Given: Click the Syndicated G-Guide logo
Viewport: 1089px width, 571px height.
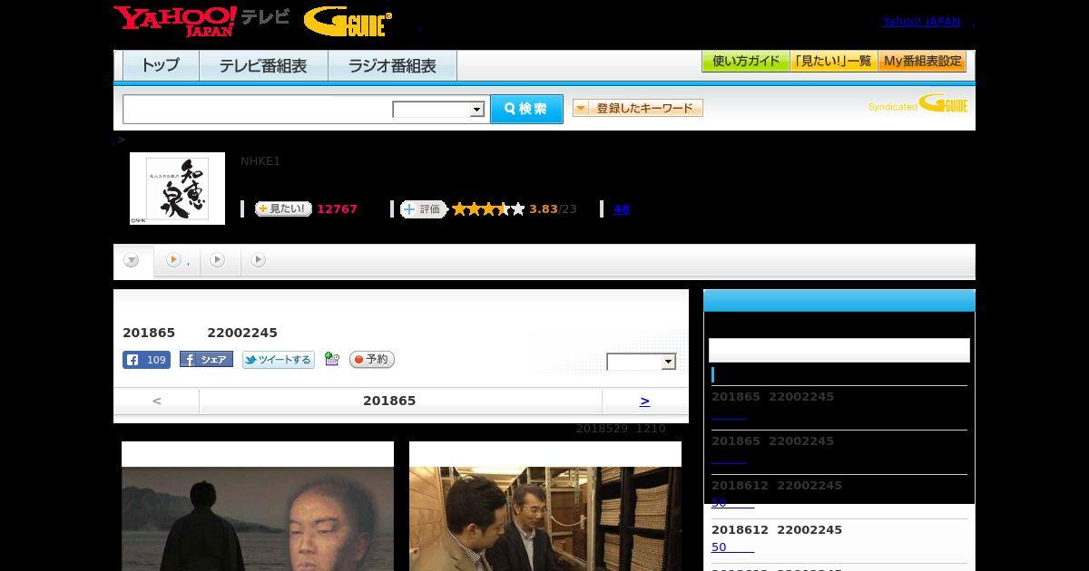Looking at the screenshot, I should [x=917, y=104].
